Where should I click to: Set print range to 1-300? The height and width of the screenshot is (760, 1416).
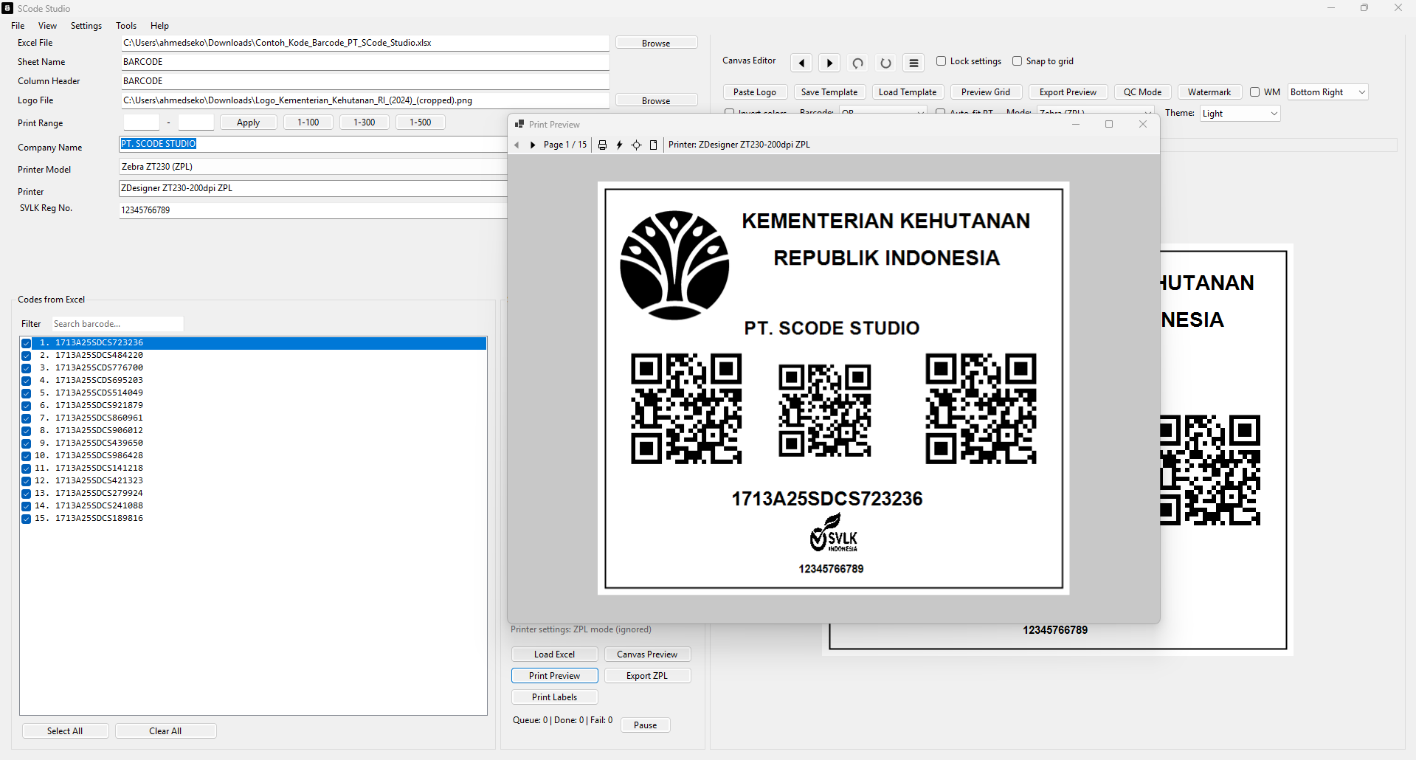click(365, 122)
